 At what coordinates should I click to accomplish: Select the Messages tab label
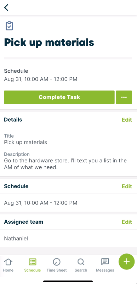click(105, 270)
